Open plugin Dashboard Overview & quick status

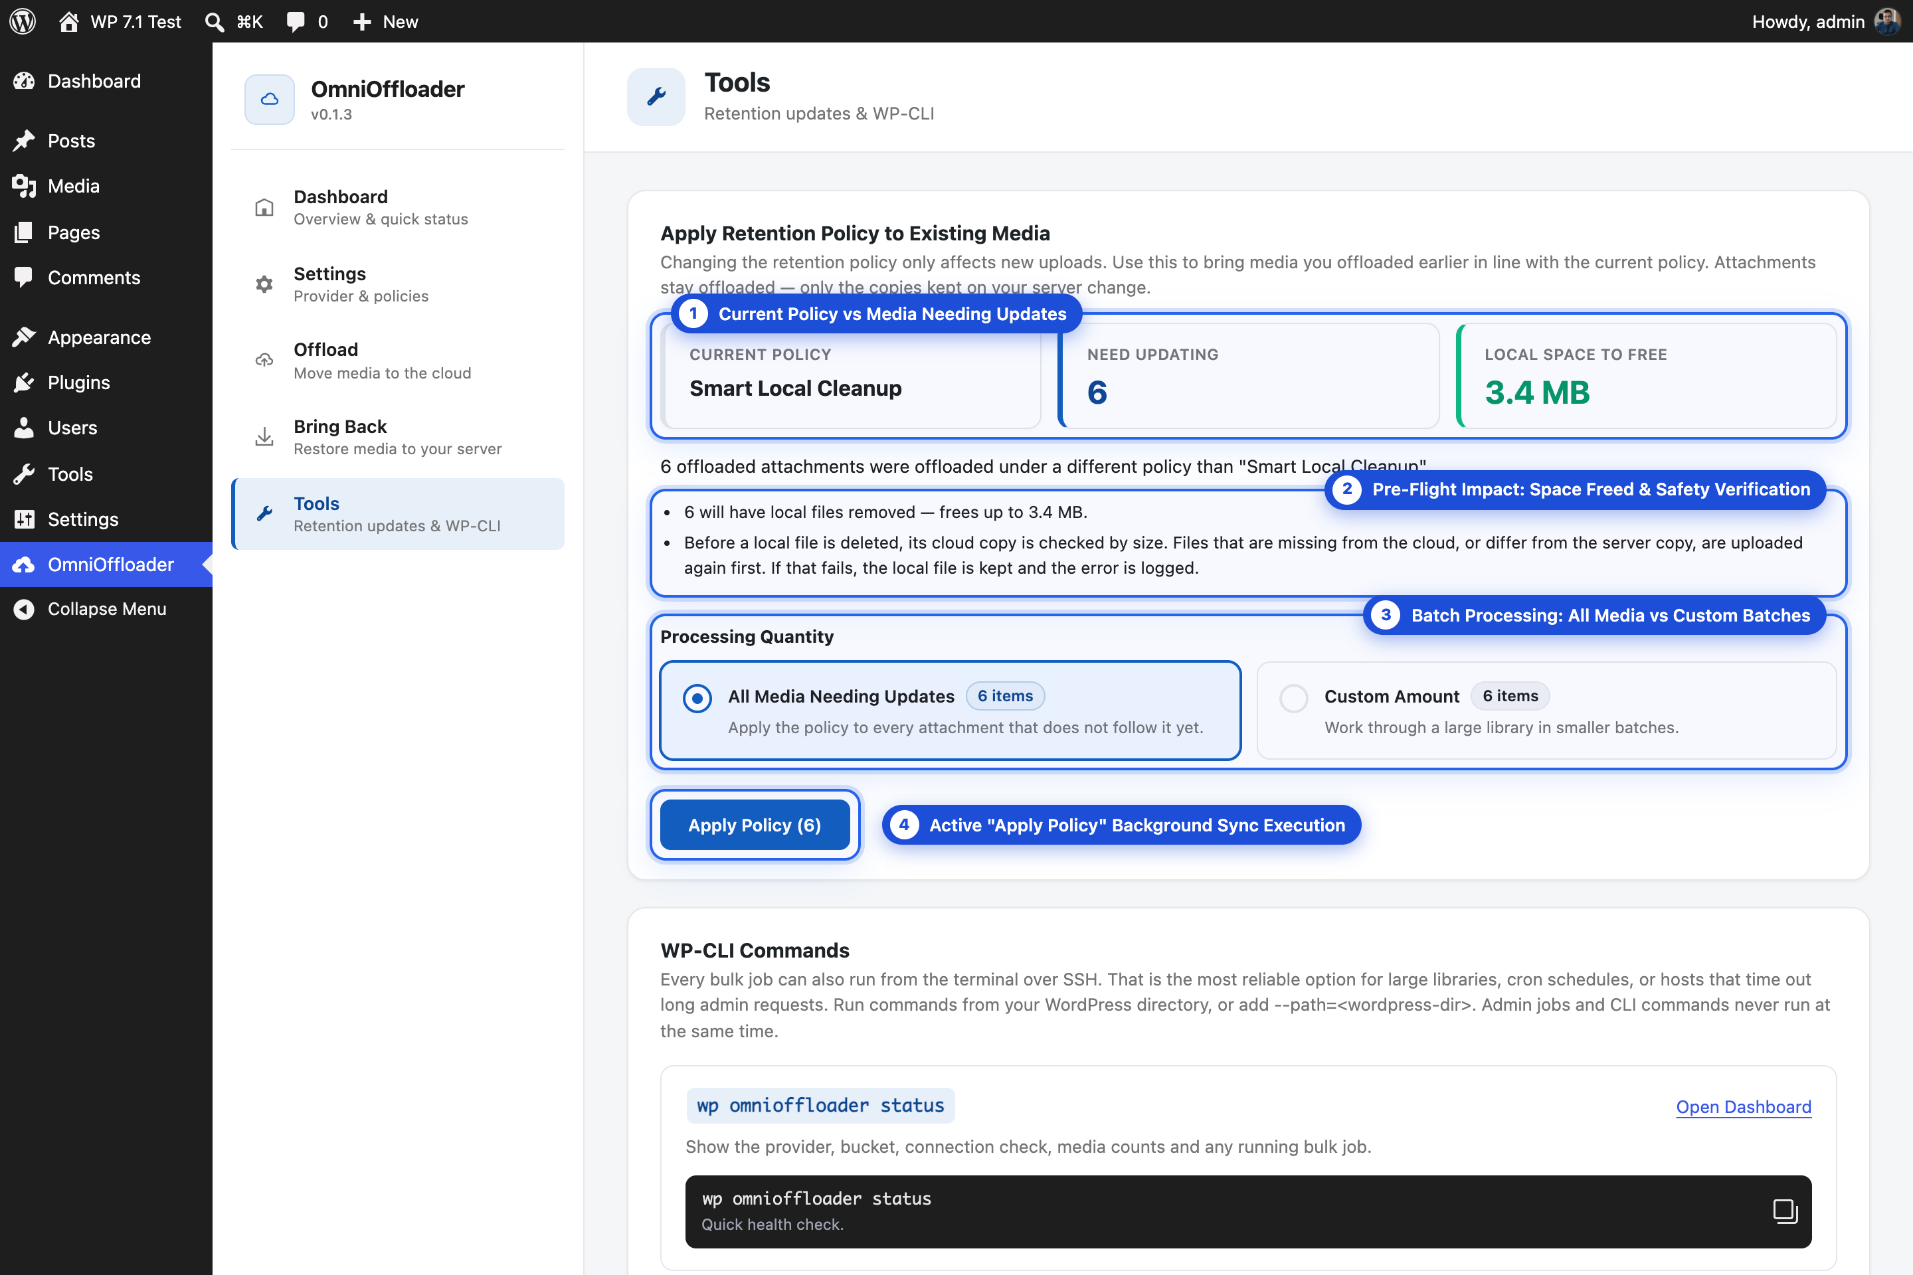tap(398, 207)
